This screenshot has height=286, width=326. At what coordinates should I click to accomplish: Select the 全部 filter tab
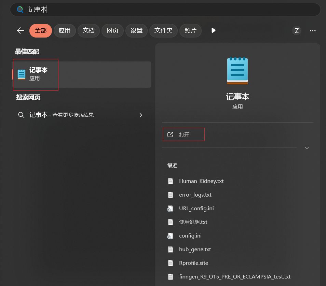[41, 30]
